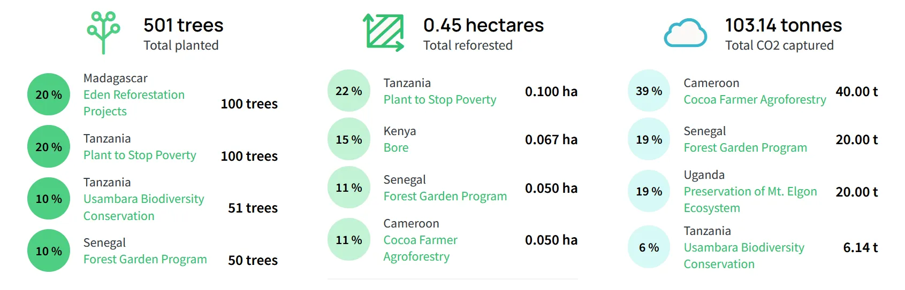Image resolution: width=905 pixels, height=290 pixels.
Task: Open Forest Garden Program in hectares list
Action: [x=445, y=196]
